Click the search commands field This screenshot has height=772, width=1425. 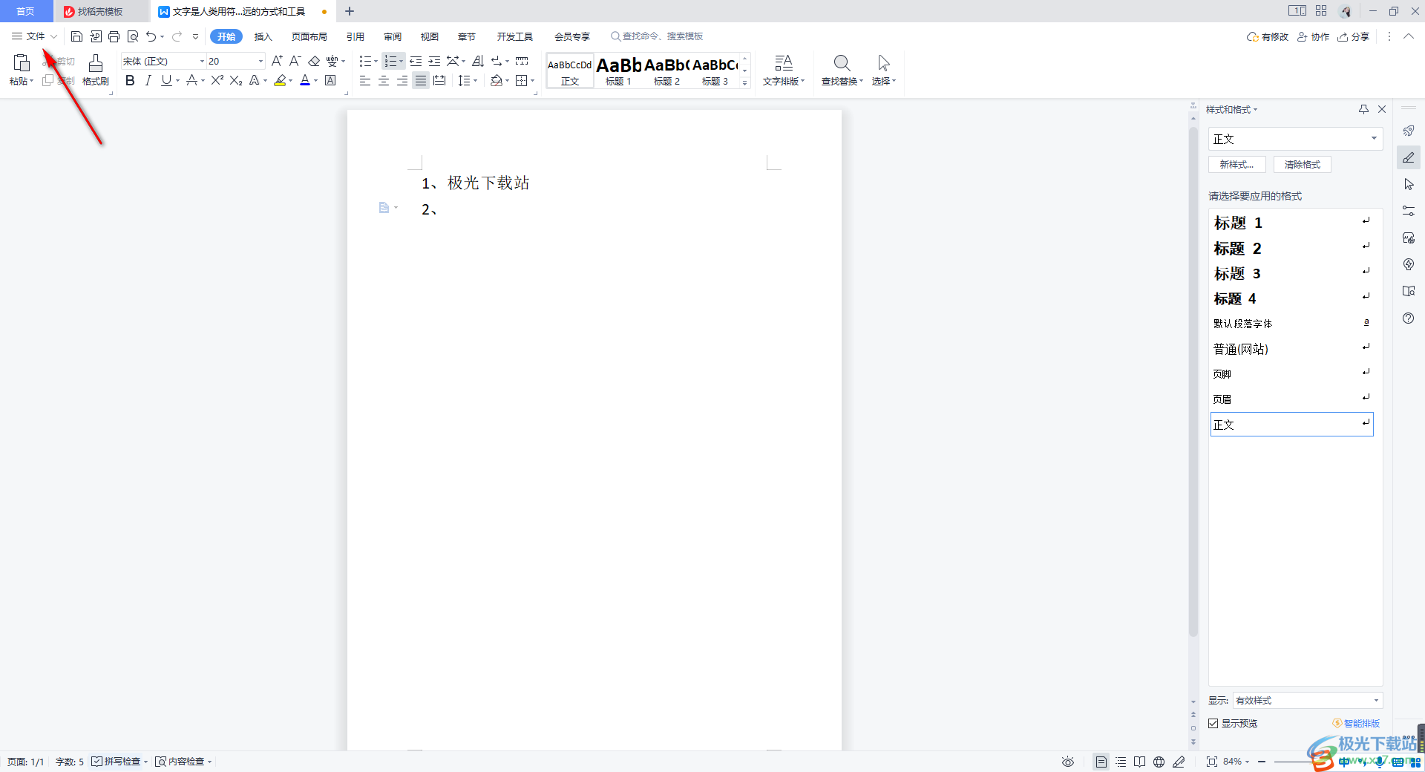657,36
